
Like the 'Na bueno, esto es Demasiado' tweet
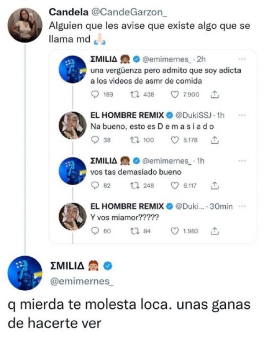point(175,140)
